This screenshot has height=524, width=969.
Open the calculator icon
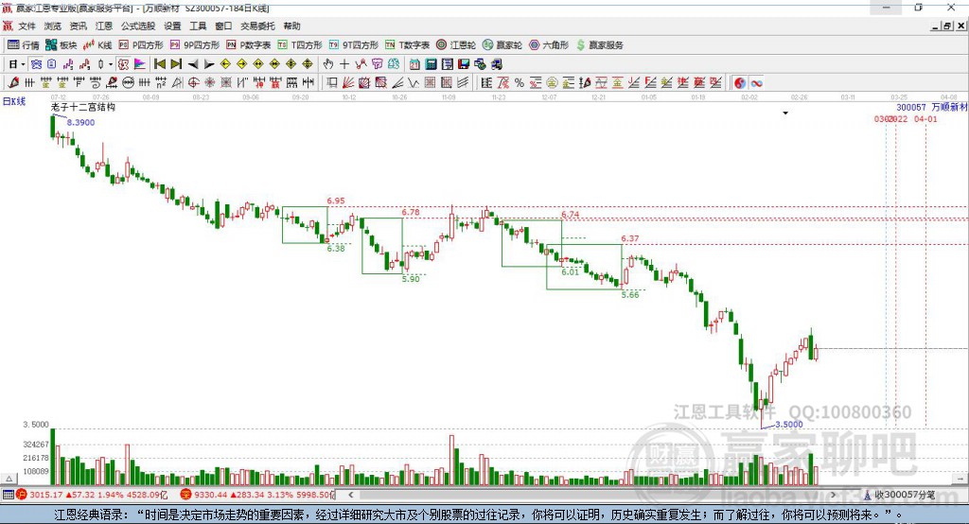(x=431, y=64)
